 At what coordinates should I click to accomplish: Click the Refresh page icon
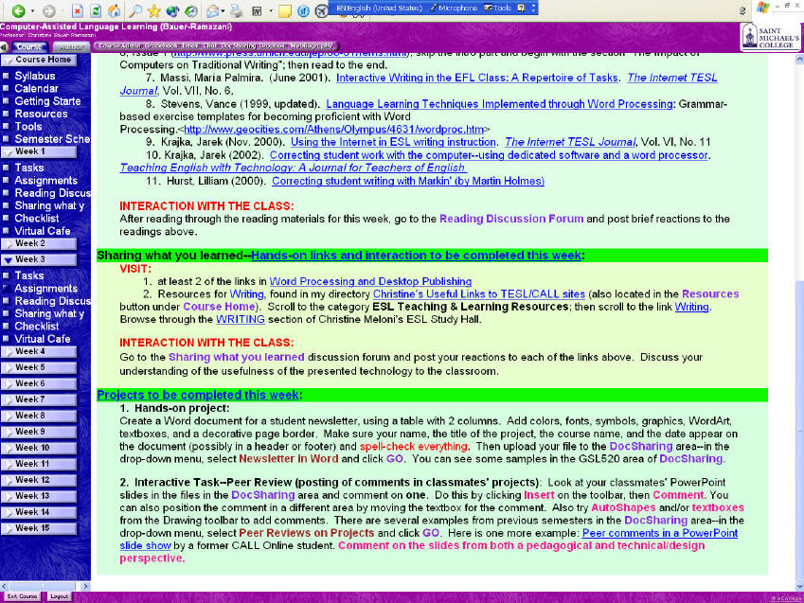pos(95,10)
